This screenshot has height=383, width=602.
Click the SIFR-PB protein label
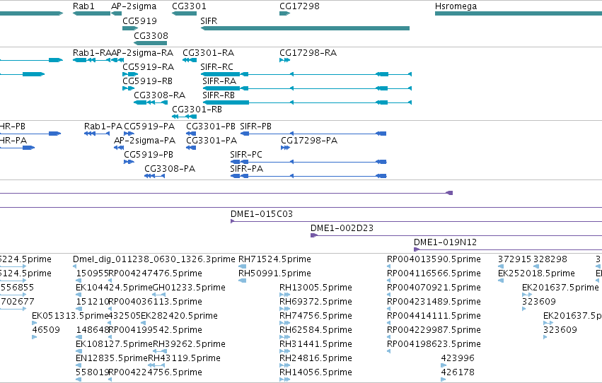[x=255, y=126]
